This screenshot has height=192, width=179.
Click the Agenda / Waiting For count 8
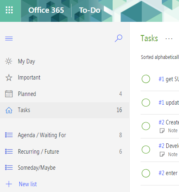(x=121, y=135)
